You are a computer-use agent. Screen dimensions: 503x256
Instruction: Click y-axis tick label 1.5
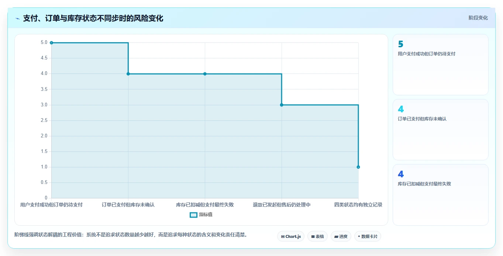click(44, 151)
